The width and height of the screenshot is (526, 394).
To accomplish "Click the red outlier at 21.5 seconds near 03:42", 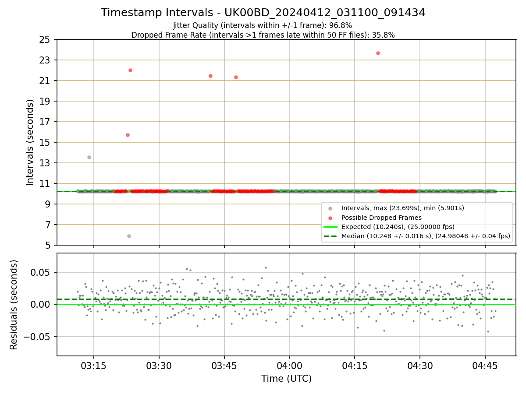I will (x=210, y=76).
